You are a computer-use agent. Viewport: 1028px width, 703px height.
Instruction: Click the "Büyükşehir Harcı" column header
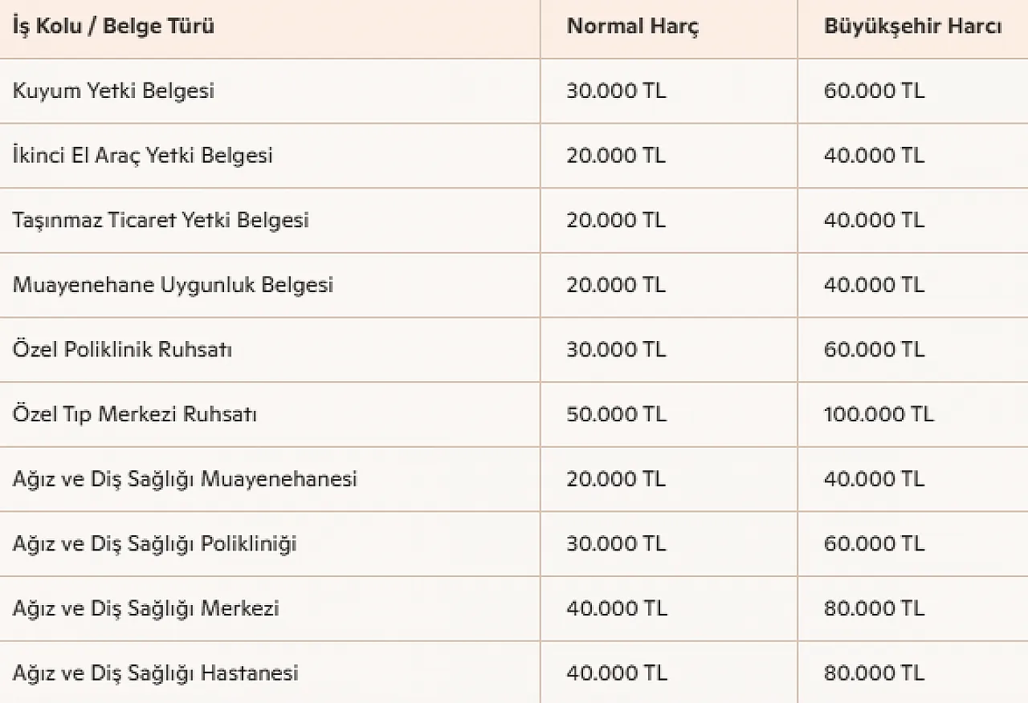(912, 26)
